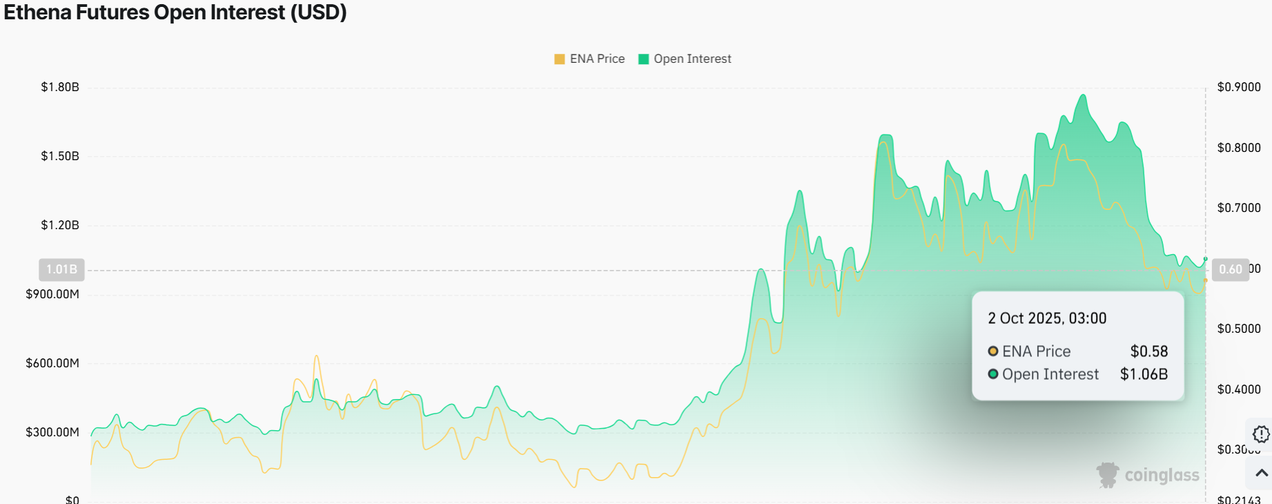This screenshot has height=504, width=1272.
Task: Click the coinglass bull mascot icon
Action: tap(1108, 475)
